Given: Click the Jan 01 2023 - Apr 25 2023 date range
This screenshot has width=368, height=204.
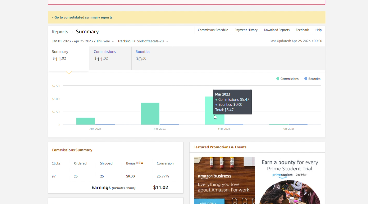Looking at the screenshot, I should (x=72, y=41).
